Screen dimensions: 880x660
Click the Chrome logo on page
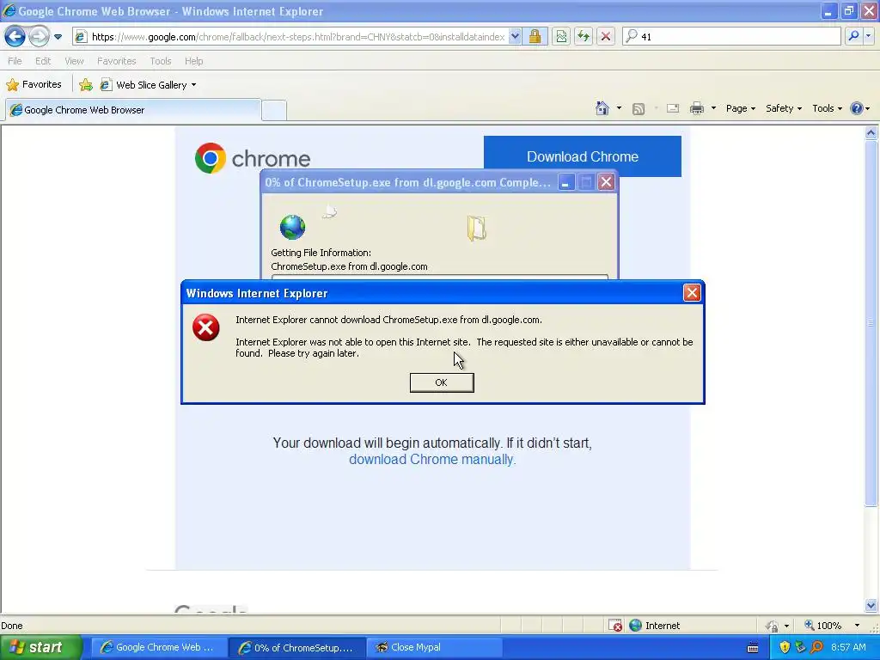click(253, 158)
